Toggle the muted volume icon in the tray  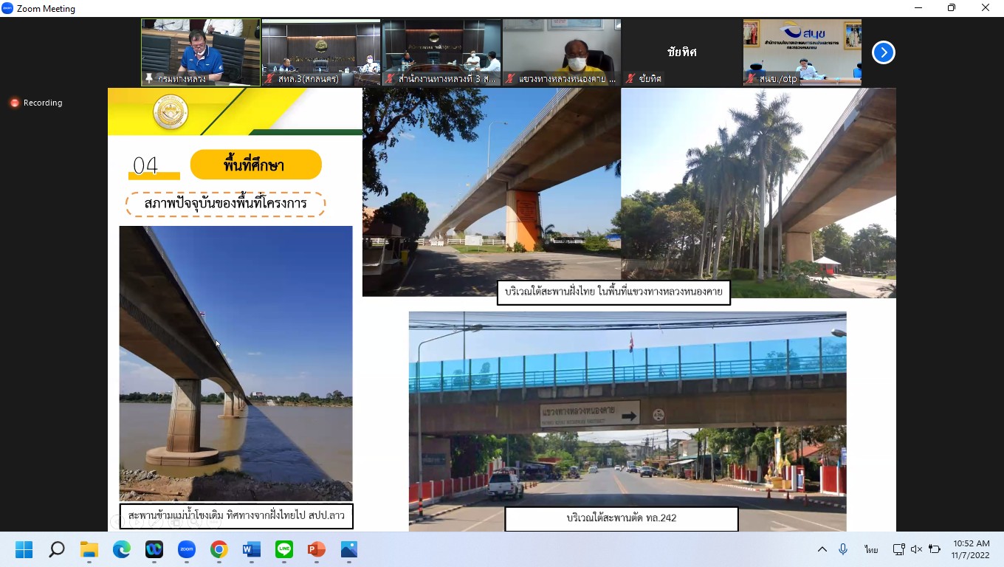pos(916,549)
